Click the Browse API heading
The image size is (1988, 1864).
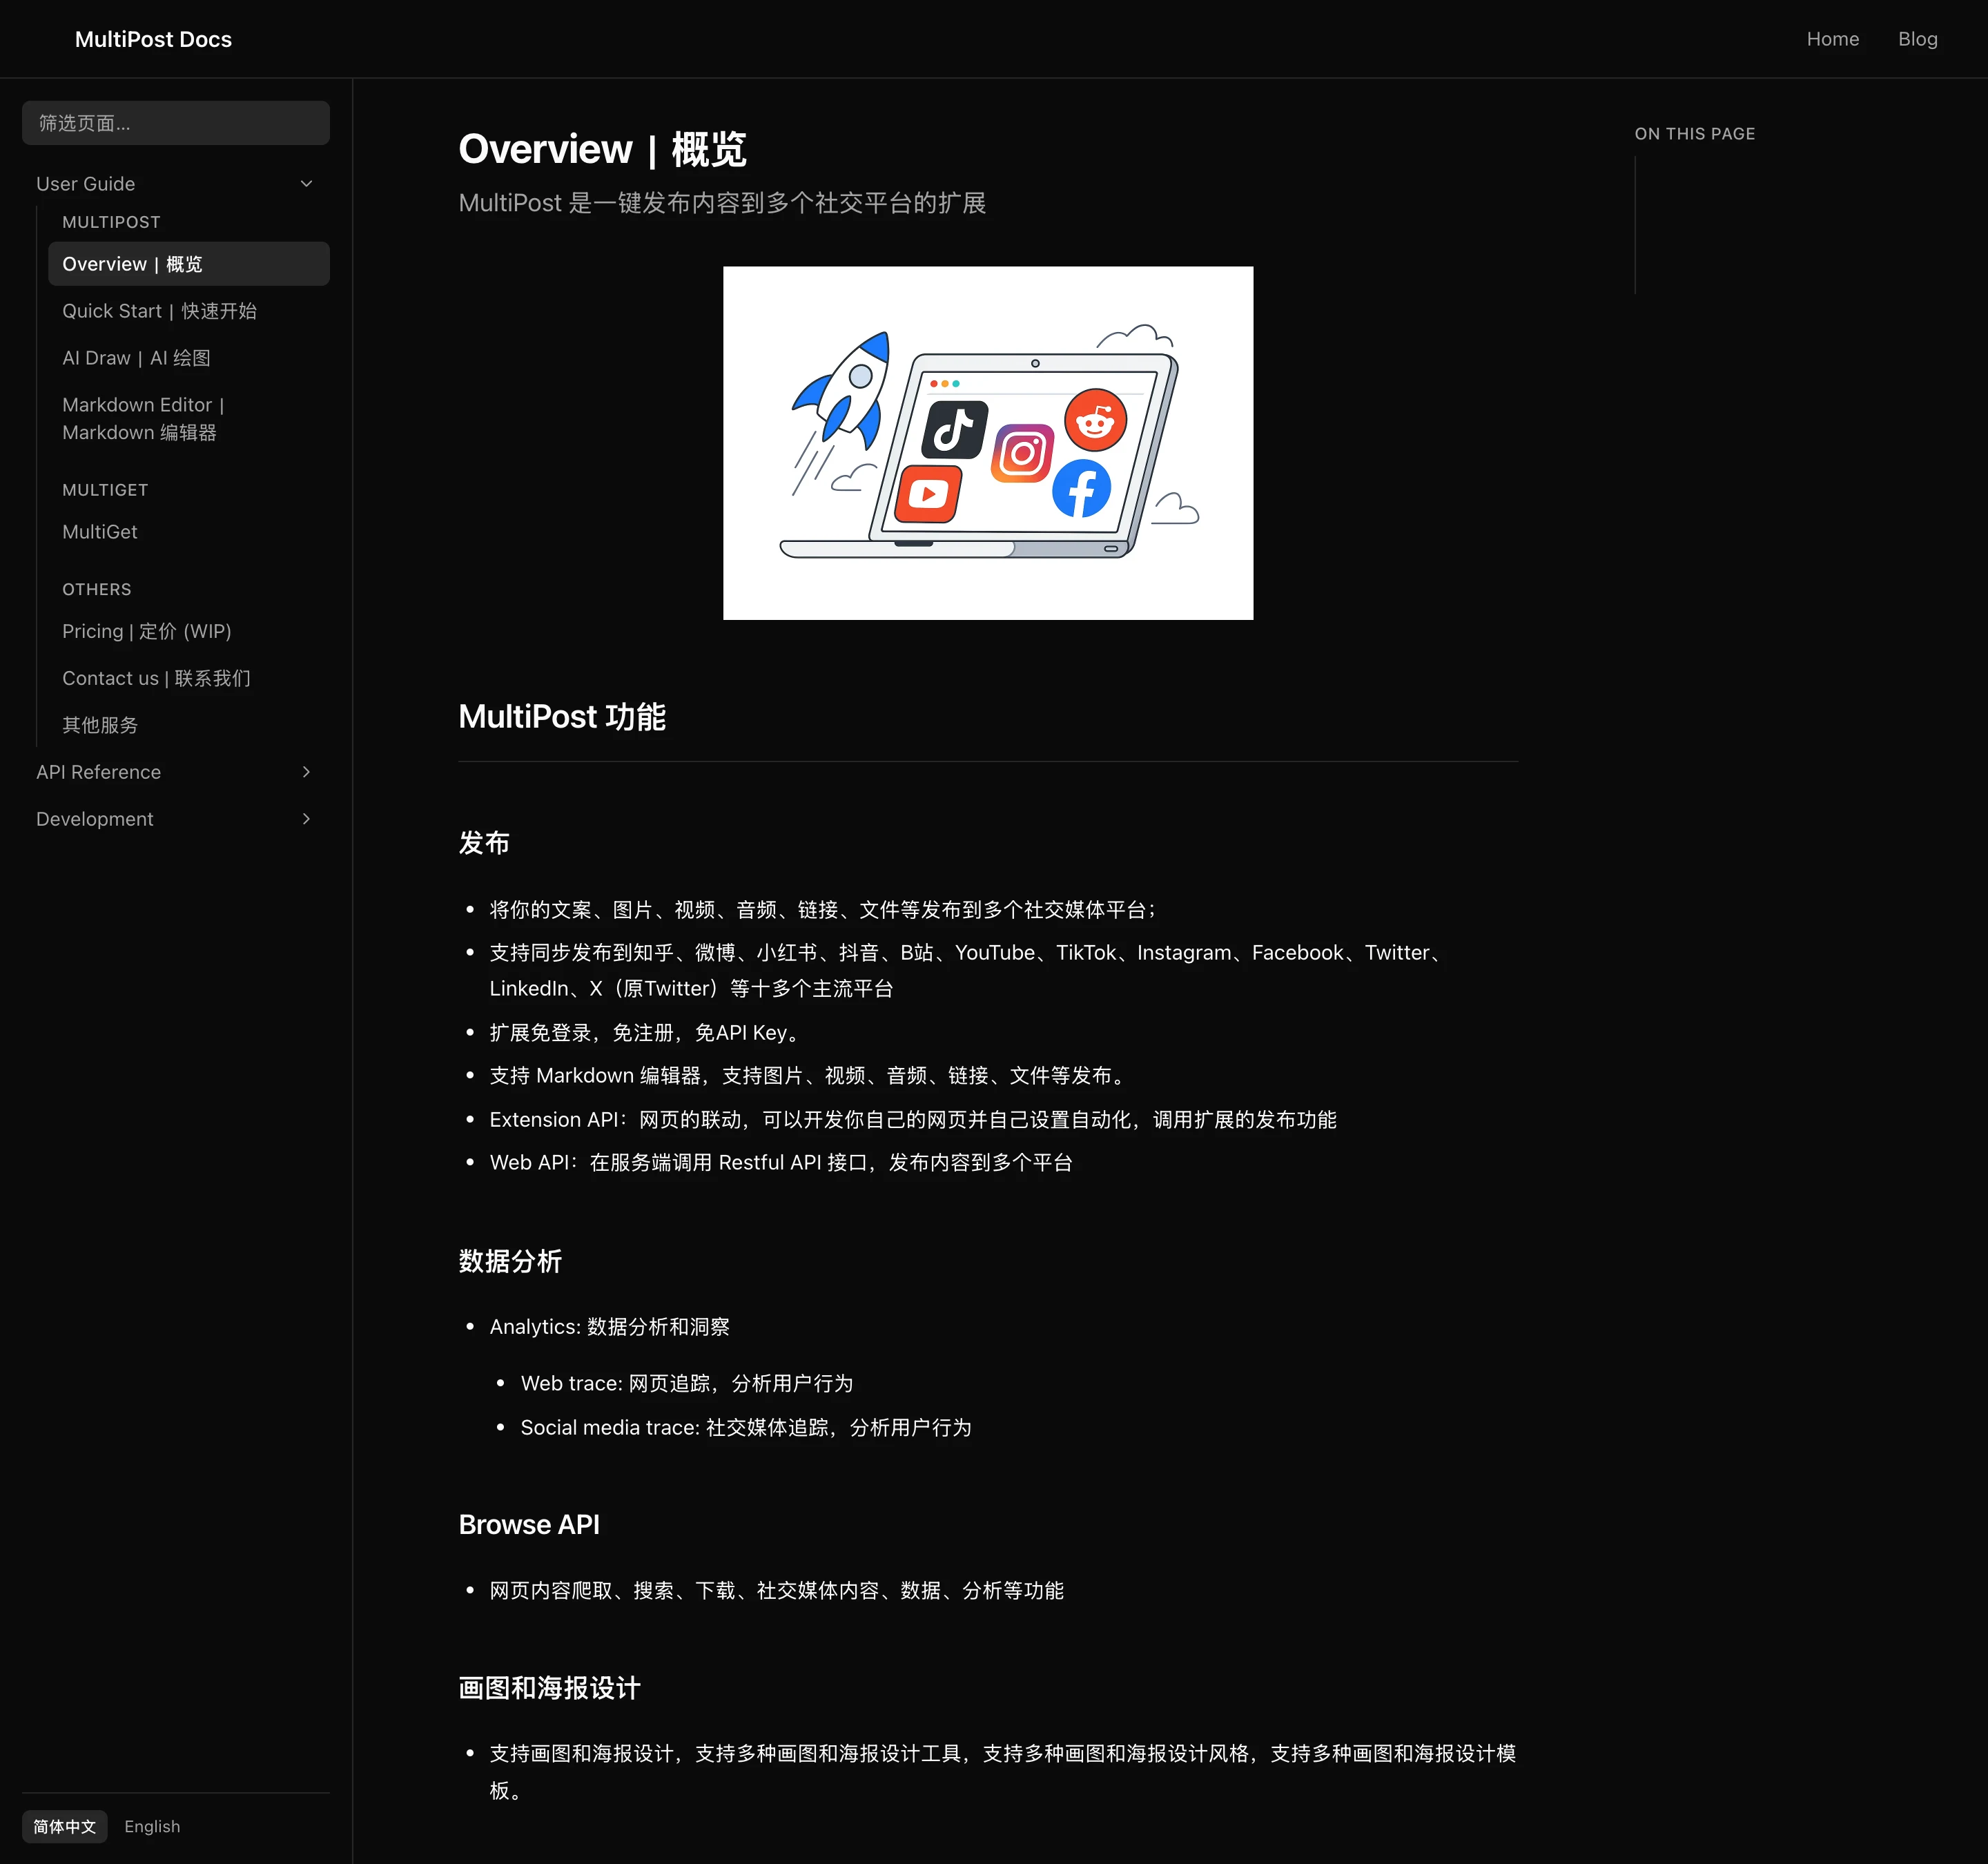click(529, 1524)
